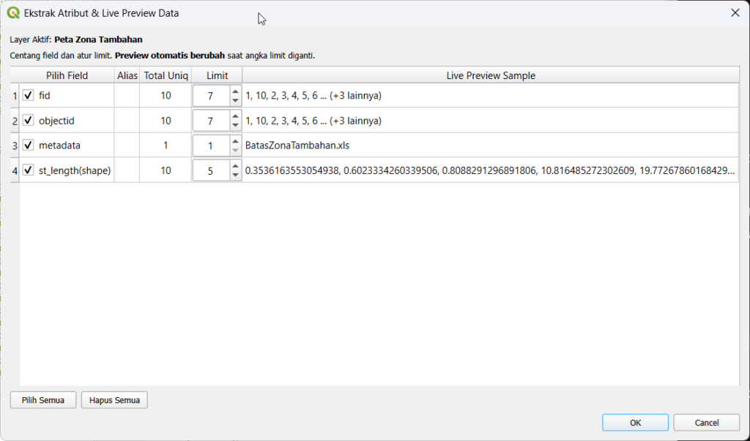Decrease the fid limit with down arrow

pos(235,100)
